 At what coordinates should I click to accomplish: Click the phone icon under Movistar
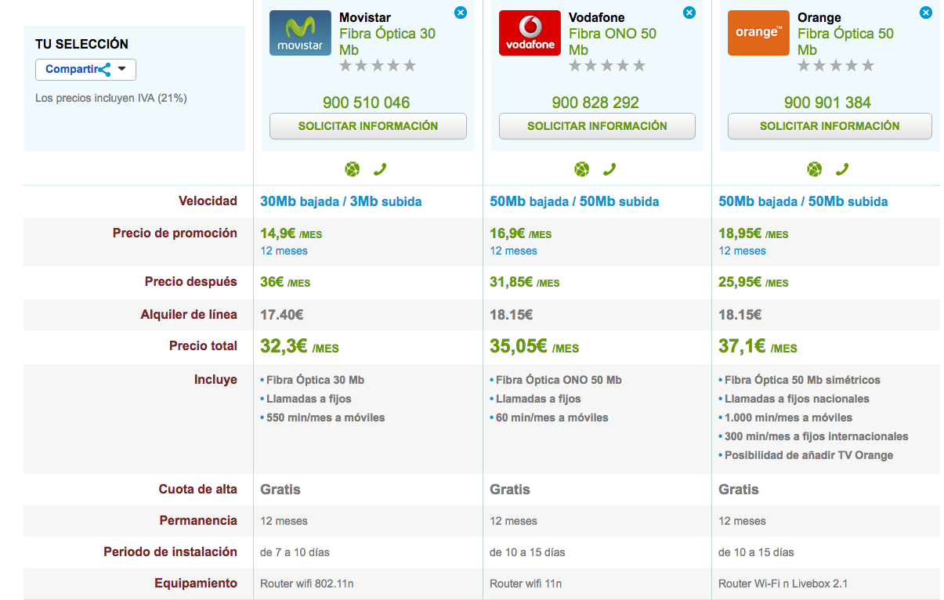380,168
